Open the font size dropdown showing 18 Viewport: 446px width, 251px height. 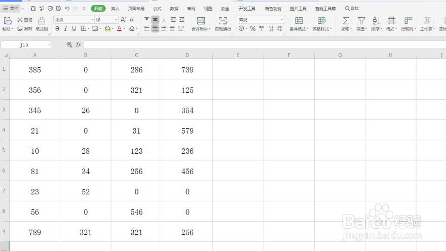click(116, 20)
